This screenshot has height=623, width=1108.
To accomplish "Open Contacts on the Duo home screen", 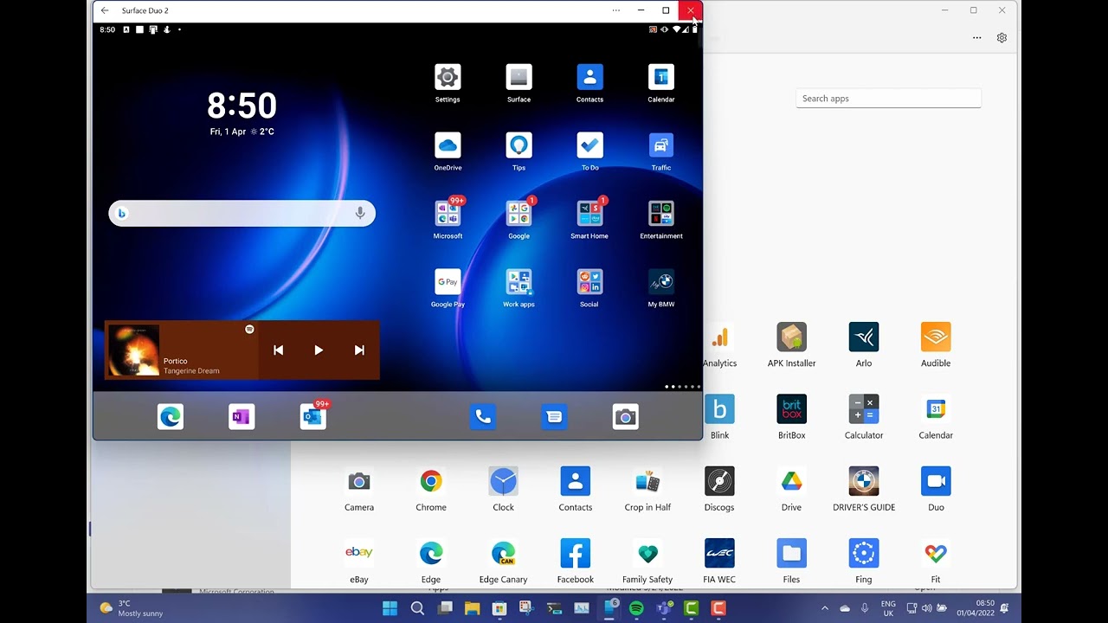I will [x=589, y=77].
